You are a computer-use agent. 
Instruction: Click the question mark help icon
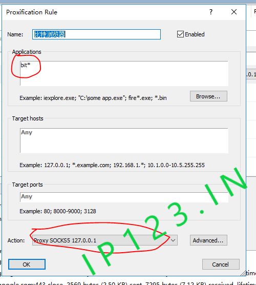211,12
